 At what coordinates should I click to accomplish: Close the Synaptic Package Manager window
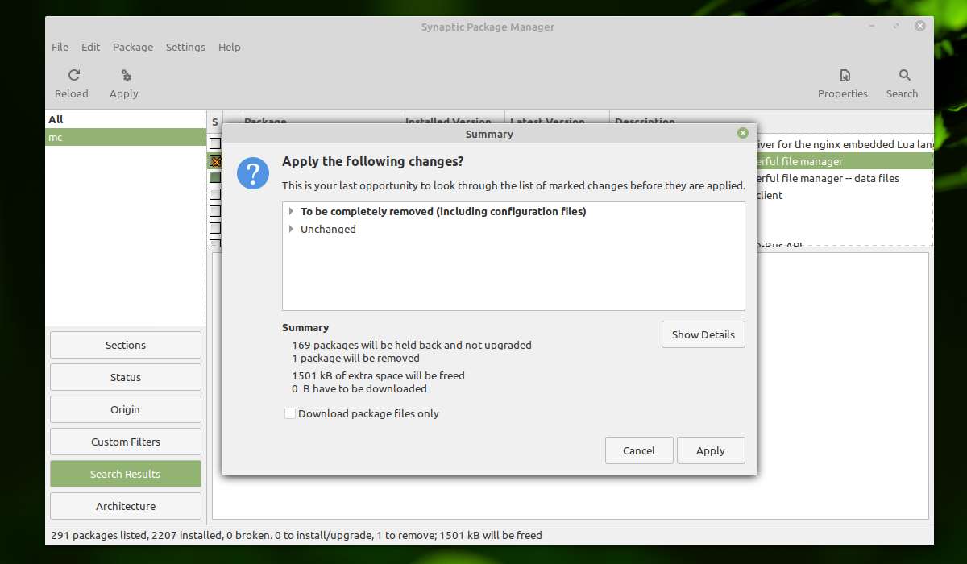pyautogui.click(x=919, y=26)
